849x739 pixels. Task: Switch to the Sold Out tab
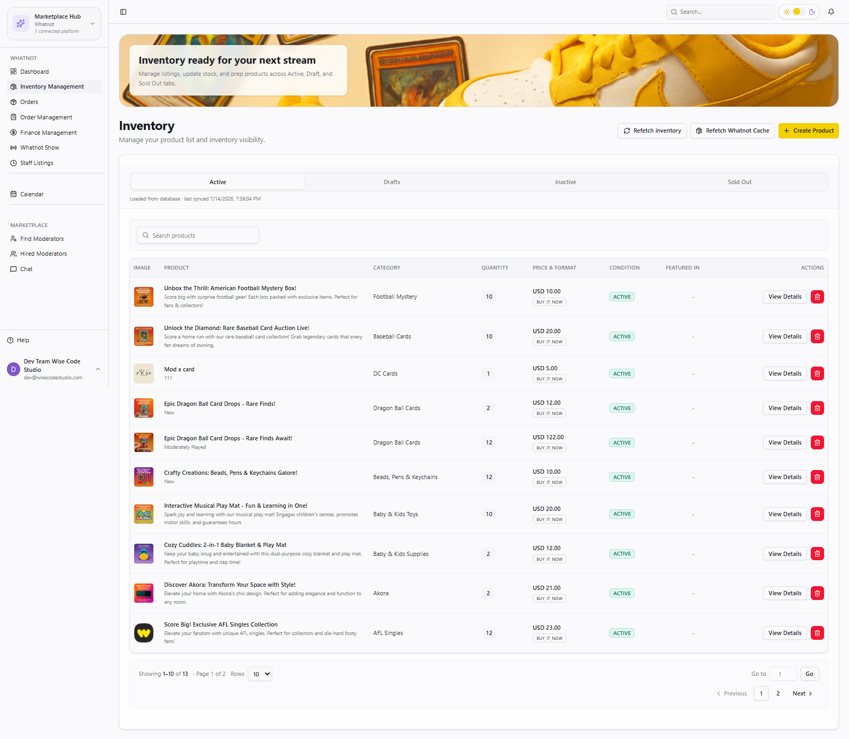(x=739, y=182)
